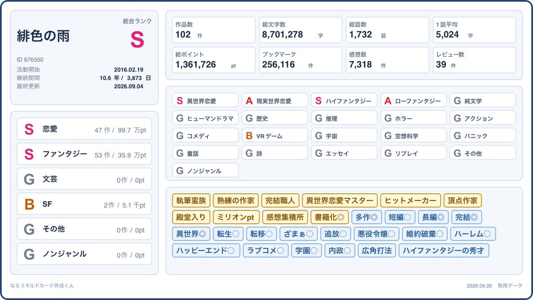Click the なろうギルドカード作成くん footer text
533x300 pixels.
pyautogui.click(x=42, y=286)
